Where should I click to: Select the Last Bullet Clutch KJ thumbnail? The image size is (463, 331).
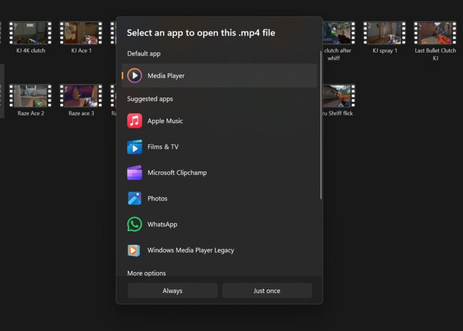(435, 34)
